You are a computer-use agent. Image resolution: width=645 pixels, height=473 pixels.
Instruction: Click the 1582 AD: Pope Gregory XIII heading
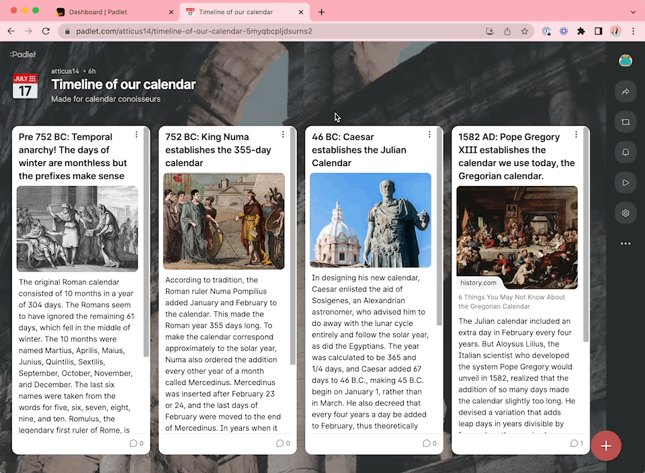pyautogui.click(x=516, y=157)
